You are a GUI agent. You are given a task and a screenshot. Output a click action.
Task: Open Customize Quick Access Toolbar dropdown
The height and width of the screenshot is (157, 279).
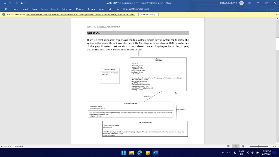click(x=29, y=3)
